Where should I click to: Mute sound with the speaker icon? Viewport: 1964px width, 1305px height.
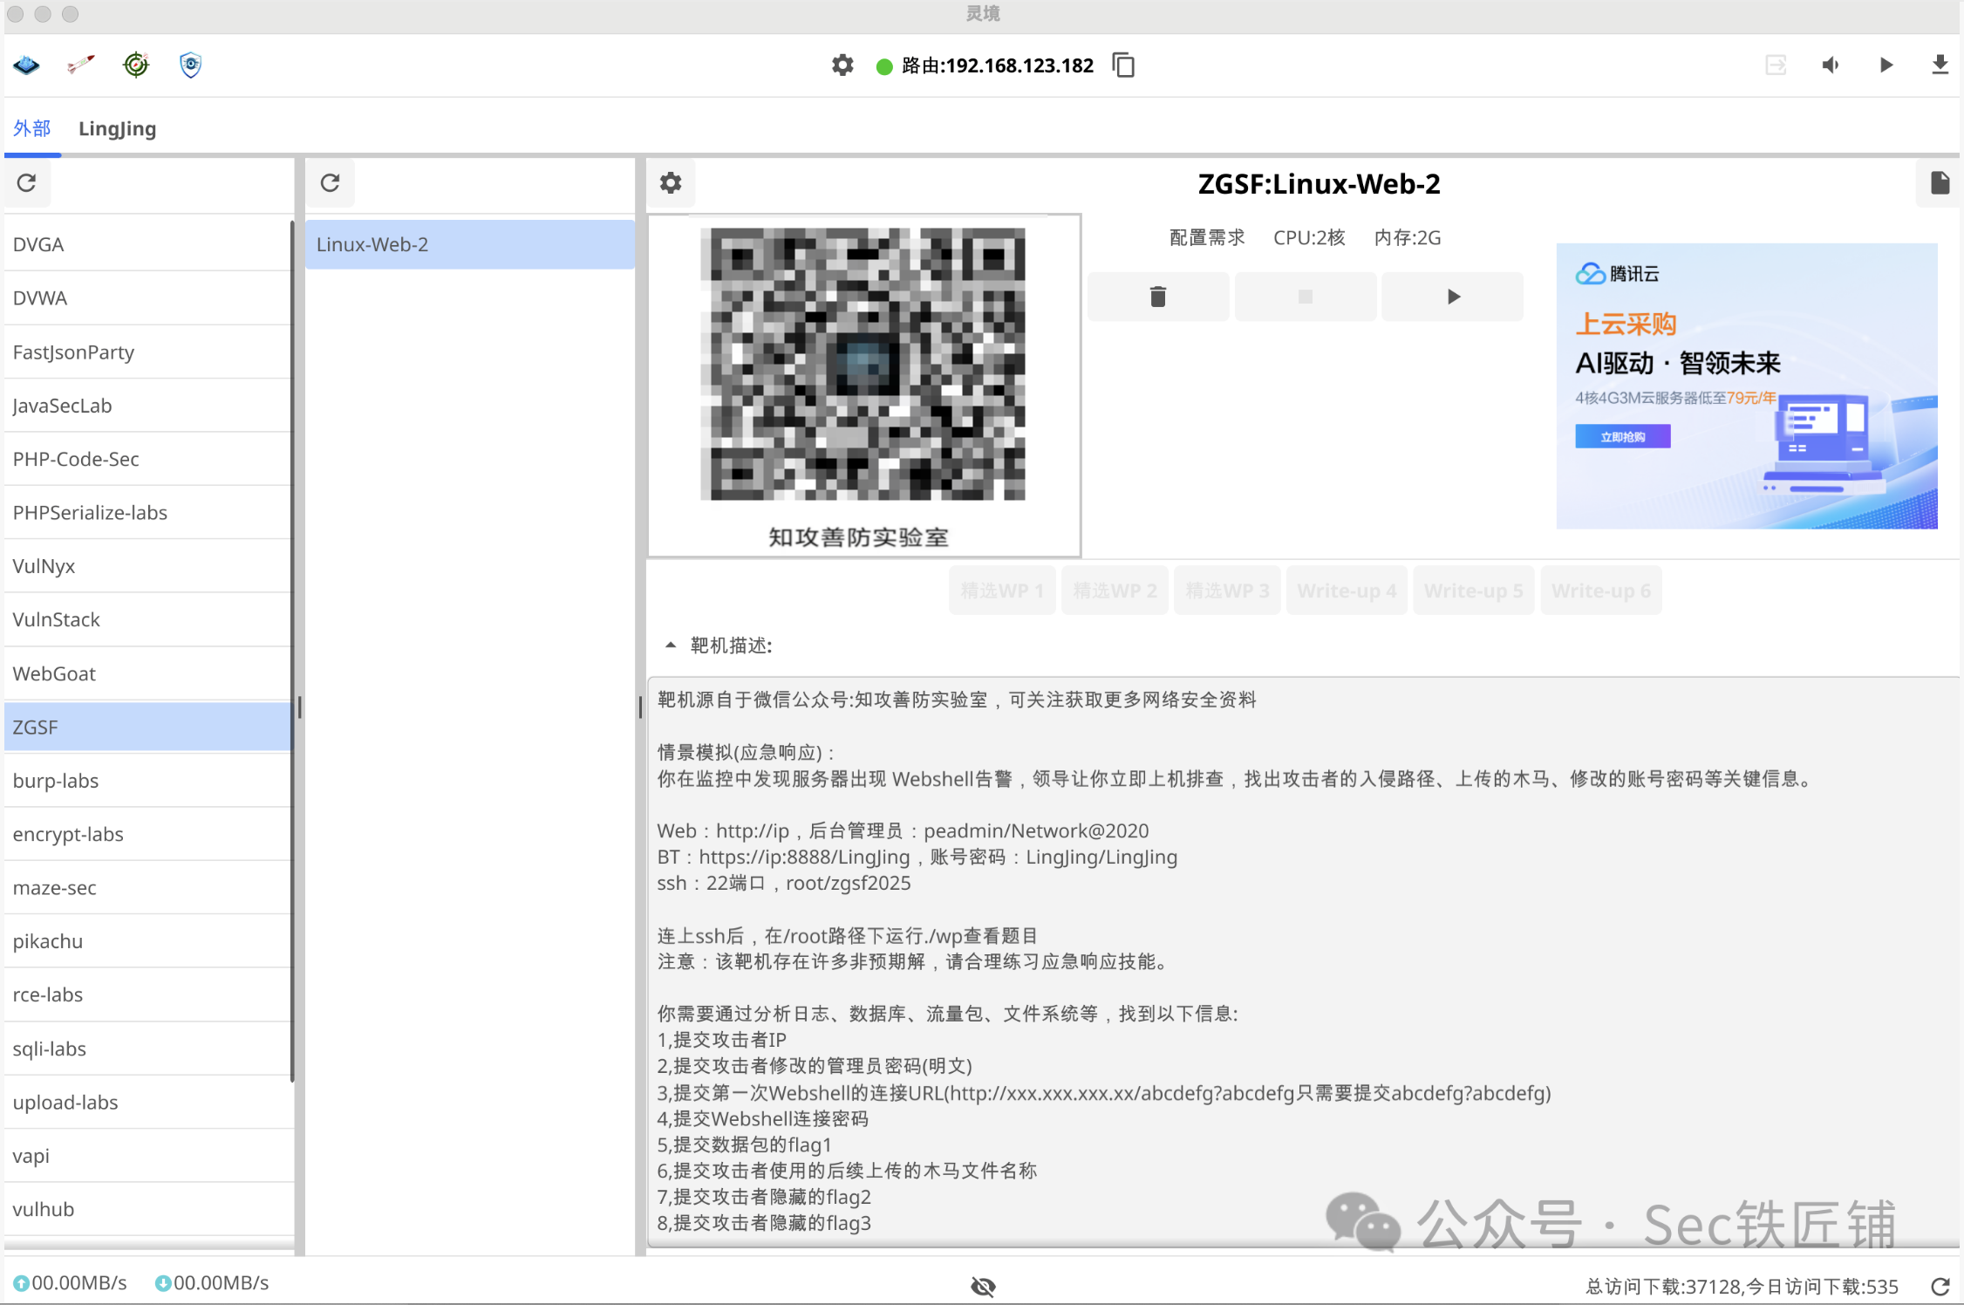pyautogui.click(x=1831, y=65)
